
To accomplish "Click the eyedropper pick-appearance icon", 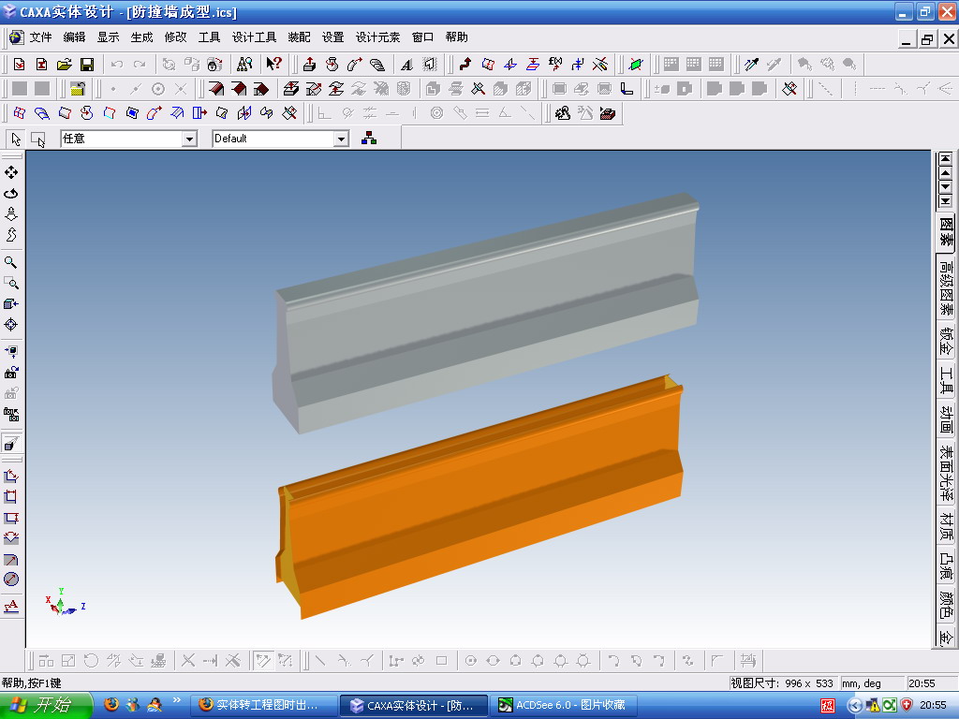I will 752,64.
